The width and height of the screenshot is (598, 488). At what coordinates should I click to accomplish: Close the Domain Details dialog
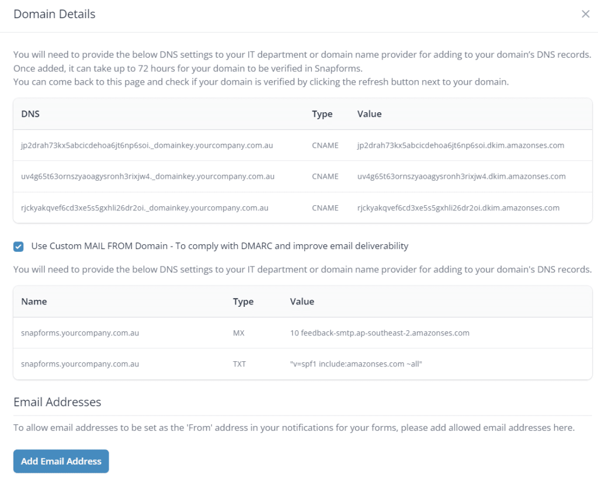(585, 14)
